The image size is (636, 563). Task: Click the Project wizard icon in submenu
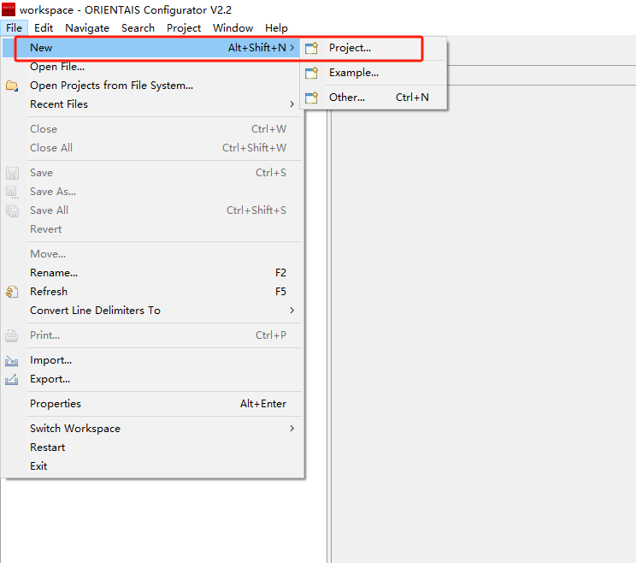[x=312, y=49]
